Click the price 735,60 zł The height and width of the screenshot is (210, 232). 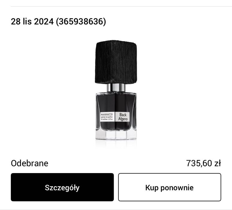[203, 163]
